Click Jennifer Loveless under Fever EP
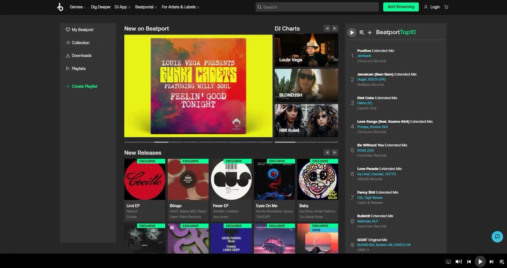The image size is (507, 268). [x=226, y=211]
